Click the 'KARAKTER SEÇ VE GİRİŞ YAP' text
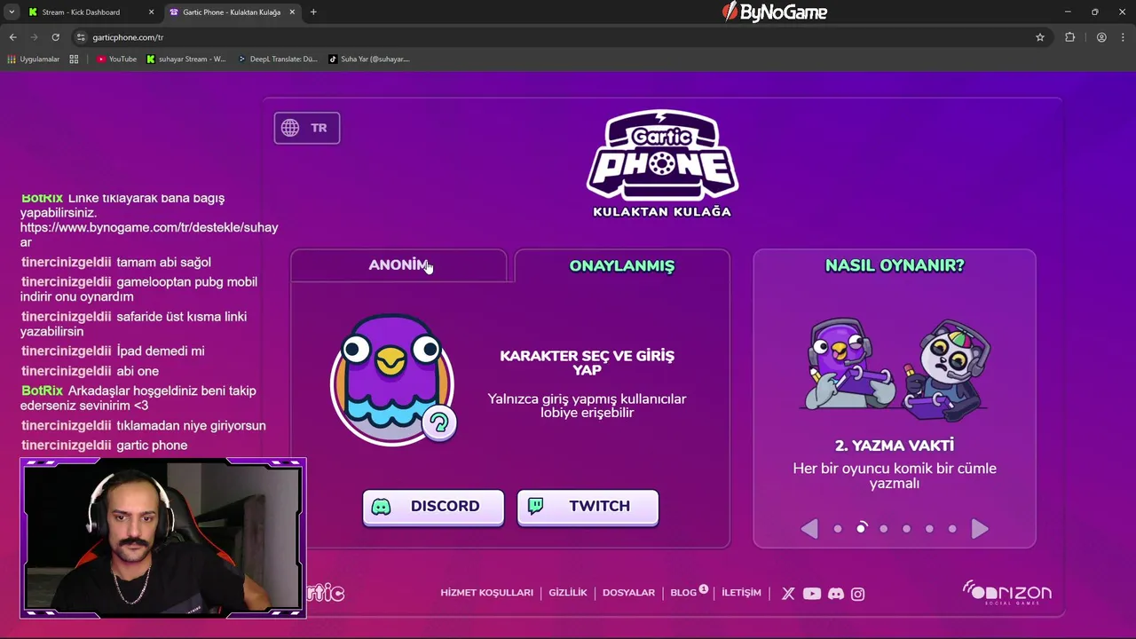This screenshot has height=639, width=1136. (x=587, y=362)
